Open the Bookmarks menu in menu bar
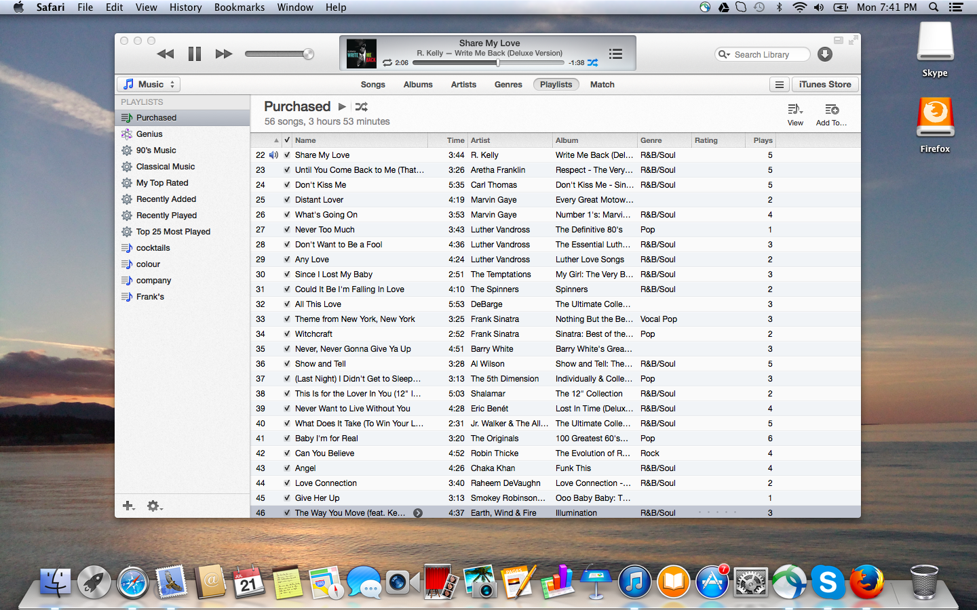This screenshot has height=610, width=977. tap(239, 7)
